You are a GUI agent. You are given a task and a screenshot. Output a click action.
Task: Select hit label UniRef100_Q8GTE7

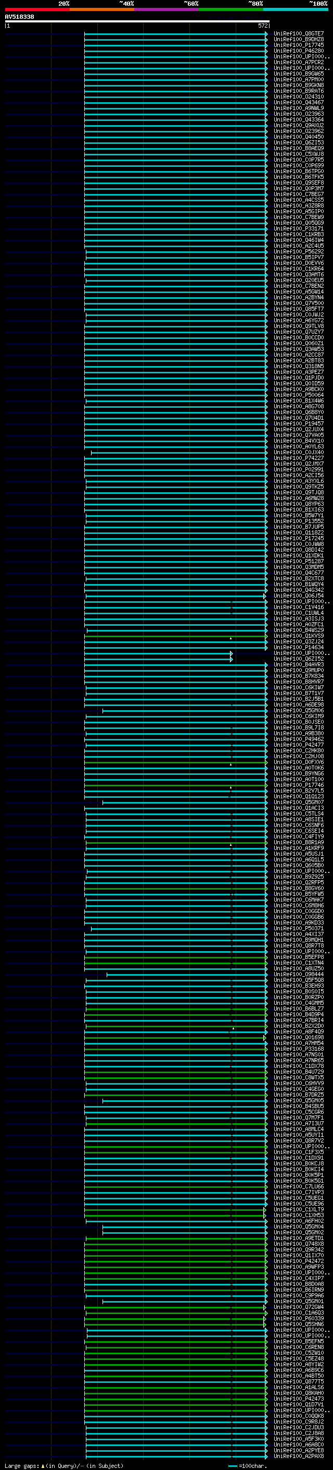[x=299, y=34]
